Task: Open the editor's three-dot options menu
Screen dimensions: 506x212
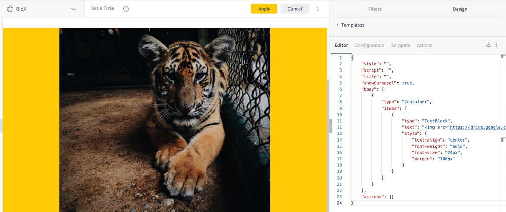Action: 497,45
